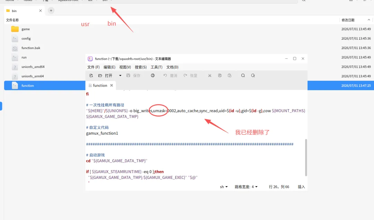The image size is (374, 220).
Task: Select the unionfs_arm64 file
Action: pyautogui.click(x=33, y=76)
